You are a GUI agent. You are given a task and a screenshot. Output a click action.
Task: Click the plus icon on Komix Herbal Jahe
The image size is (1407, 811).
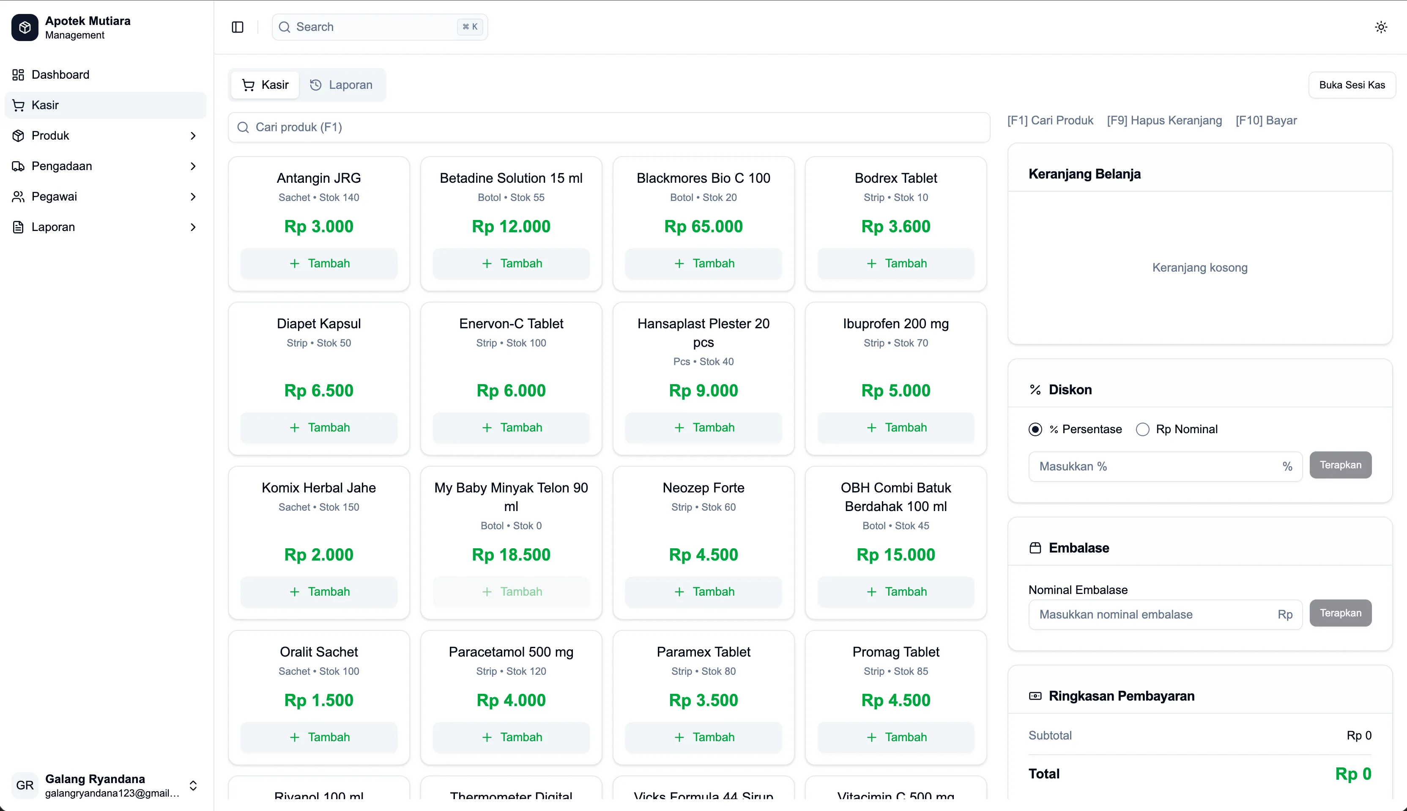294,592
